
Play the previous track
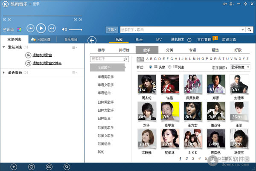(x=30, y=29)
